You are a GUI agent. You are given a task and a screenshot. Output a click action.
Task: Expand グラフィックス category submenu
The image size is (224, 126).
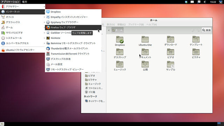[22, 22]
